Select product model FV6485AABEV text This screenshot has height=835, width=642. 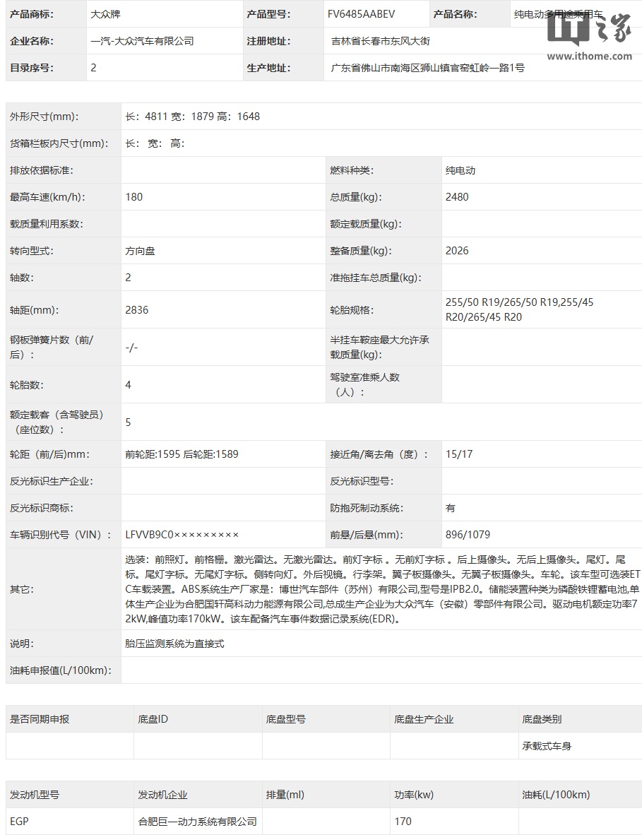361,14
